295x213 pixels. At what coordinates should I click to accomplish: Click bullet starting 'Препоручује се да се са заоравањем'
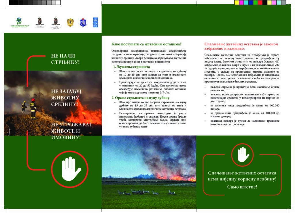click(x=153, y=87)
